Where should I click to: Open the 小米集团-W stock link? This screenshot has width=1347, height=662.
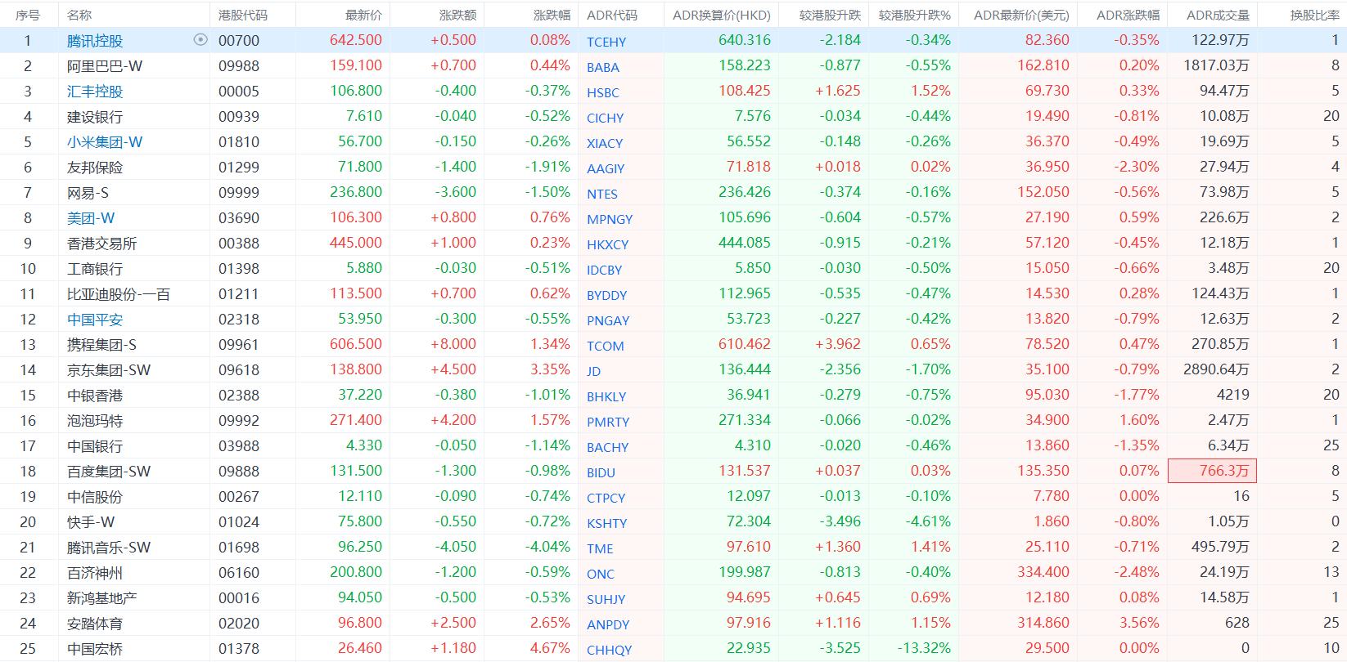[104, 142]
